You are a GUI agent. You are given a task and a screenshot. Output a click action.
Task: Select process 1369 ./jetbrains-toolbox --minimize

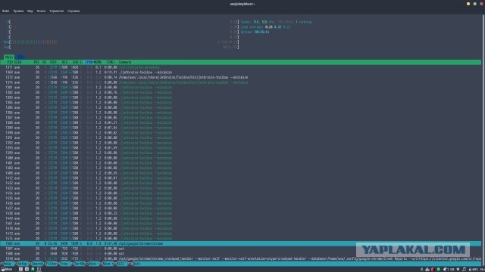[241, 73]
